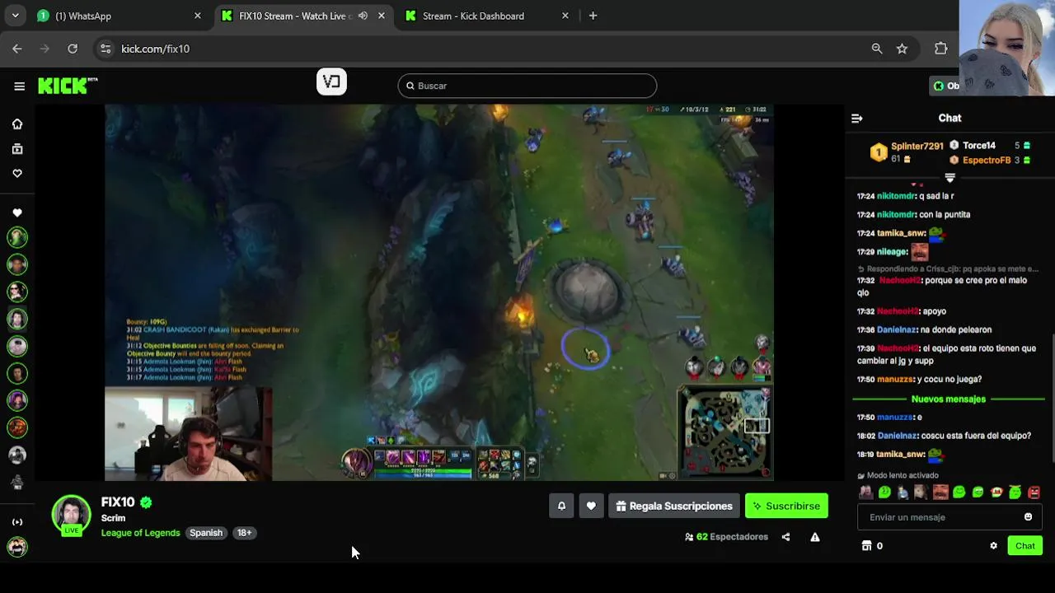Image resolution: width=1055 pixels, height=593 pixels.
Task: Click username manuzzs in 'y cocu no juega?' message
Action: point(896,380)
